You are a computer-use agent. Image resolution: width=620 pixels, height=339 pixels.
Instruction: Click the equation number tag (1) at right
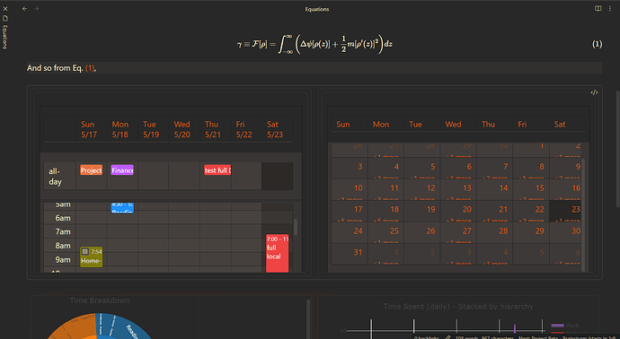[597, 44]
